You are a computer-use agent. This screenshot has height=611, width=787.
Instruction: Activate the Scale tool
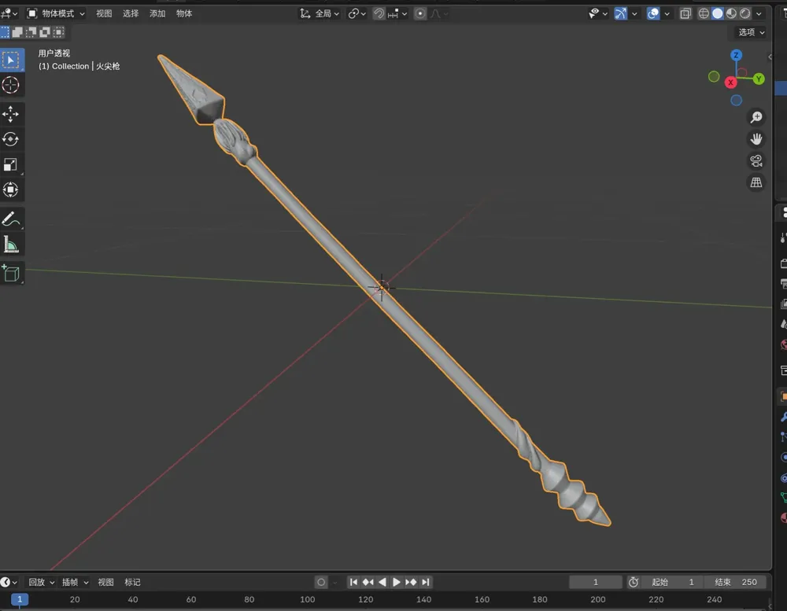[11, 164]
